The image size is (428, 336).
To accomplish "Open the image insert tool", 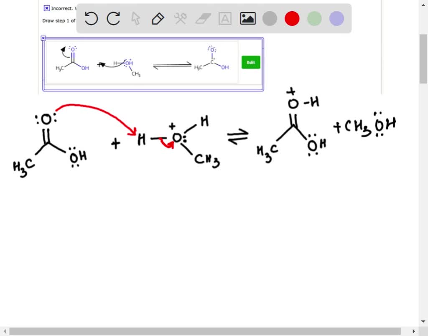I will (247, 18).
